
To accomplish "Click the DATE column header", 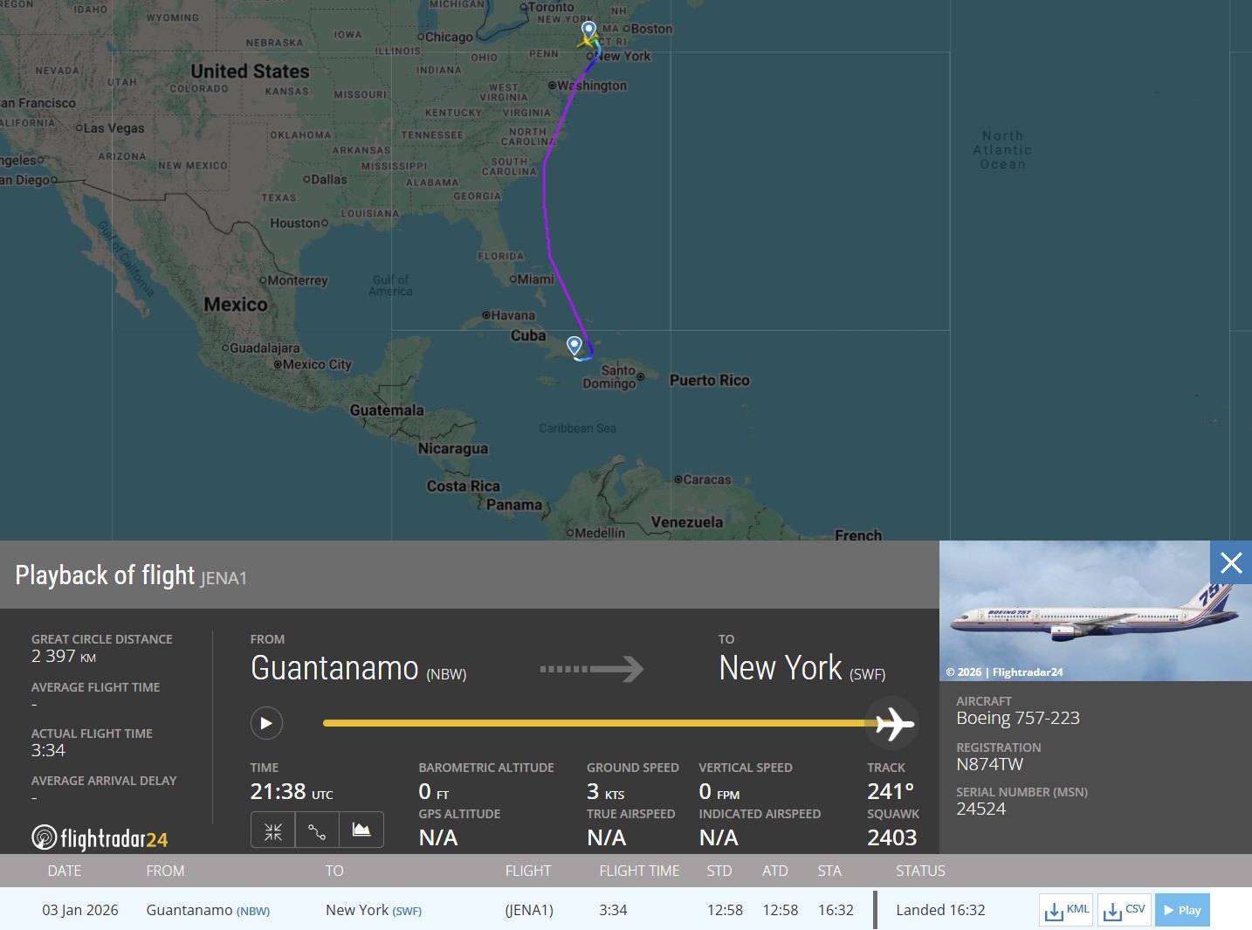I will tap(65, 871).
